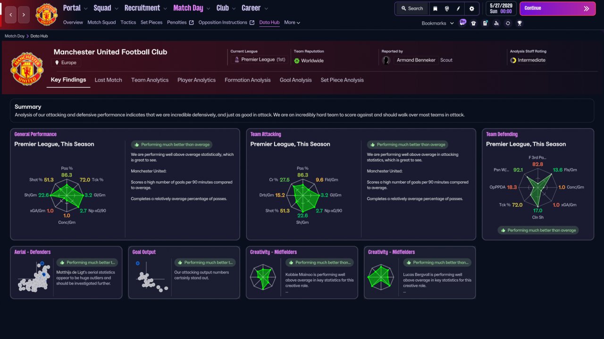This screenshot has width=604, height=339.
Task: Click the 17.0 Cln Sh value
Action: (x=537, y=210)
